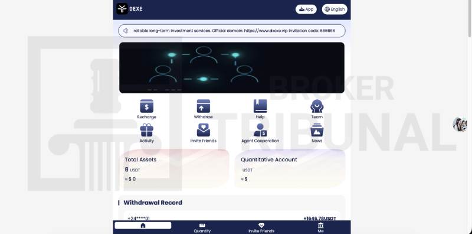
Task: Click the DEXE brand name text
Action: click(x=136, y=9)
